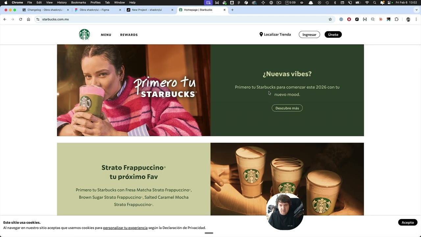Click the Wi-Fi icon in menu bar
The image size is (421, 237).
pyautogui.click(x=367, y=3)
